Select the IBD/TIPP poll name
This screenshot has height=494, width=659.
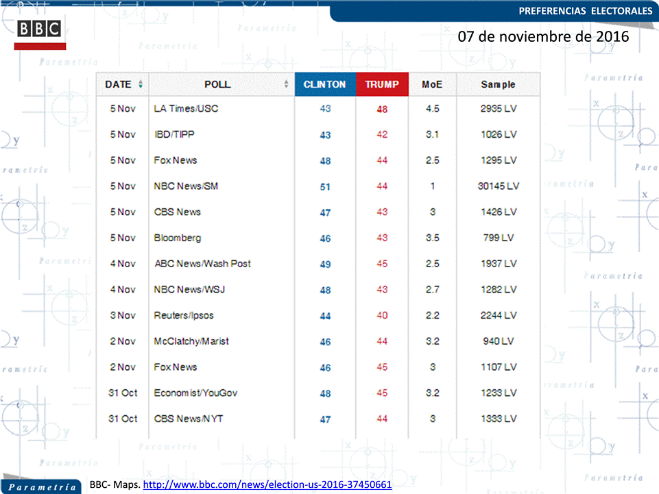point(174,134)
